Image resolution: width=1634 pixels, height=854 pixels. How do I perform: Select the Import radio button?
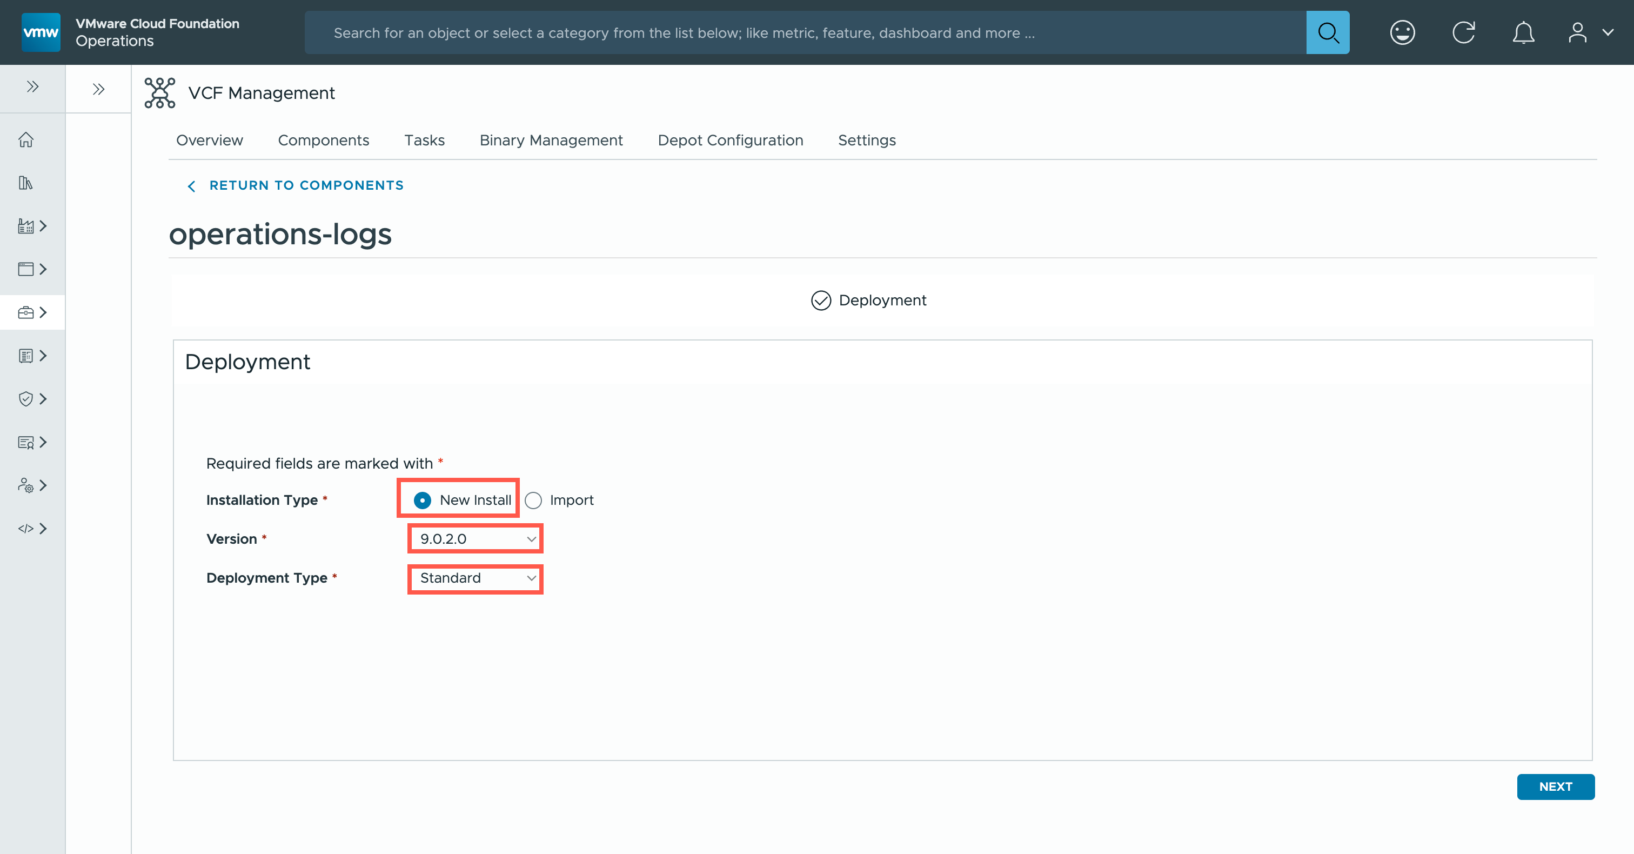coord(533,500)
